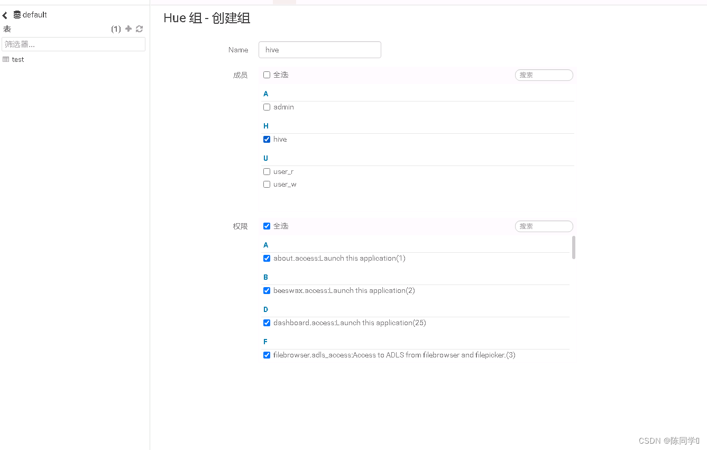Click the default database name
Image resolution: width=707 pixels, height=450 pixels.
[x=35, y=15]
